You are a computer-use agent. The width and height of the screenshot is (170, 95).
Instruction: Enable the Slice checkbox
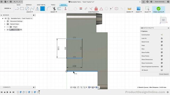(x=162, y=49)
